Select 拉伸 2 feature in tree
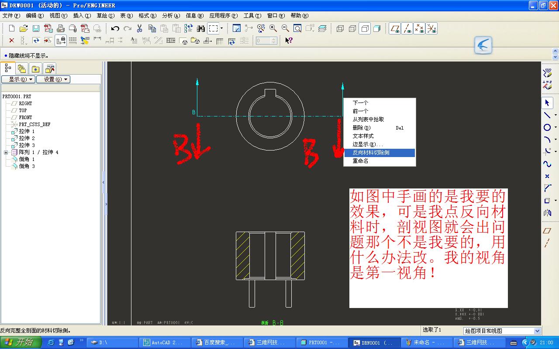Image resolution: width=559 pixels, height=349 pixels. [x=27, y=138]
